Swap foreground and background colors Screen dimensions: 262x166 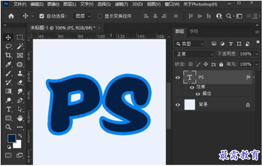coord(20,136)
